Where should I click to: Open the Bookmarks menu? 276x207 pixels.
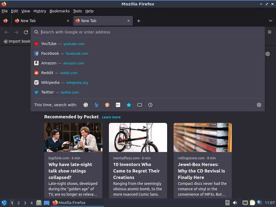pos(60,11)
